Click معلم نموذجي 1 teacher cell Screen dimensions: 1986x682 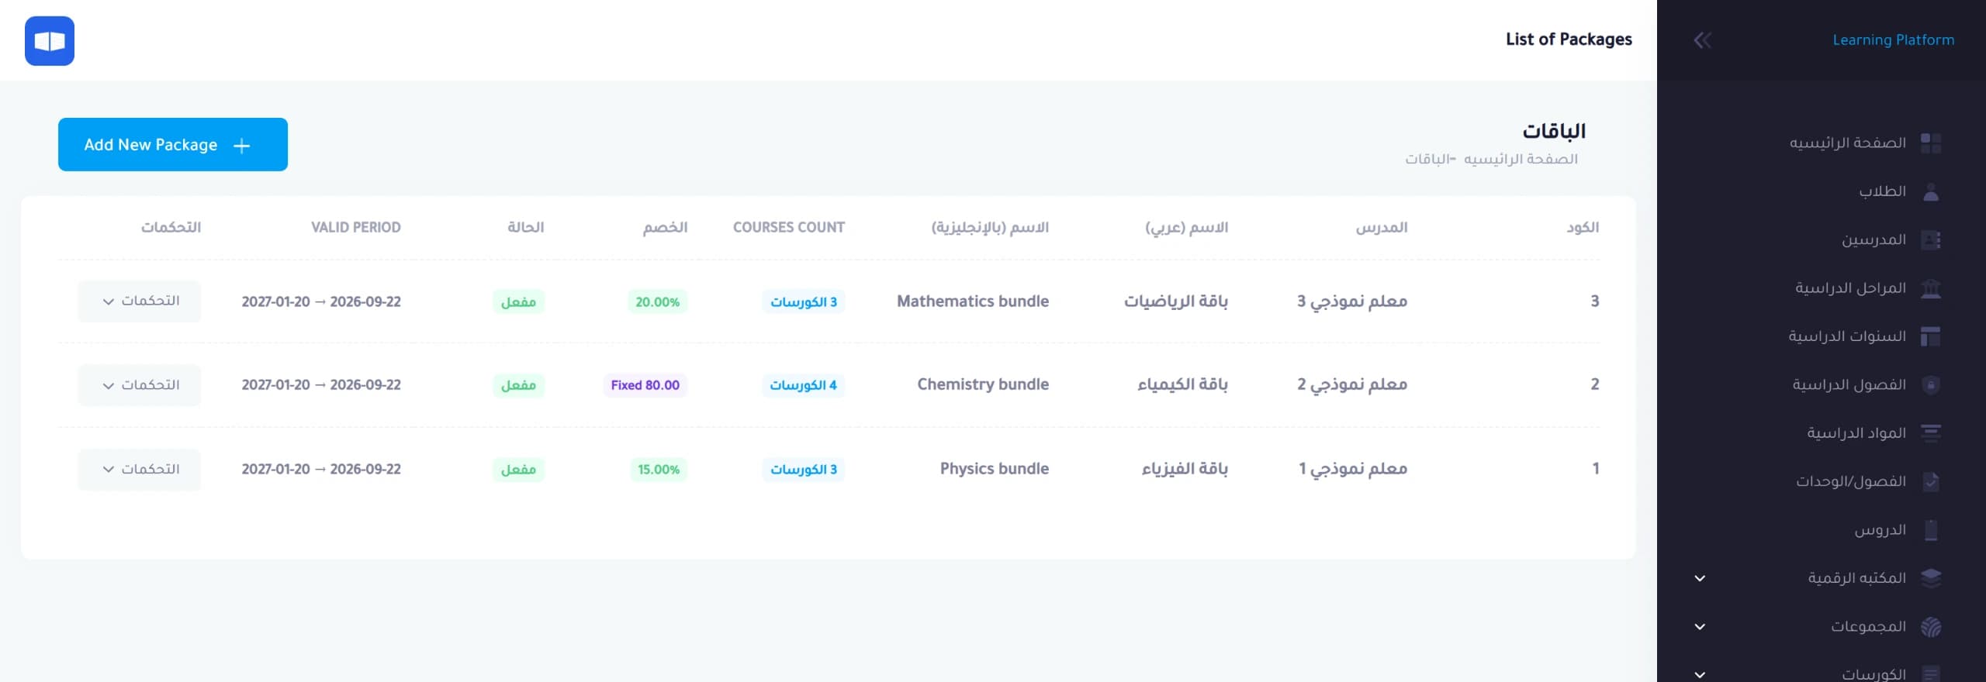(x=1353, y=469)
